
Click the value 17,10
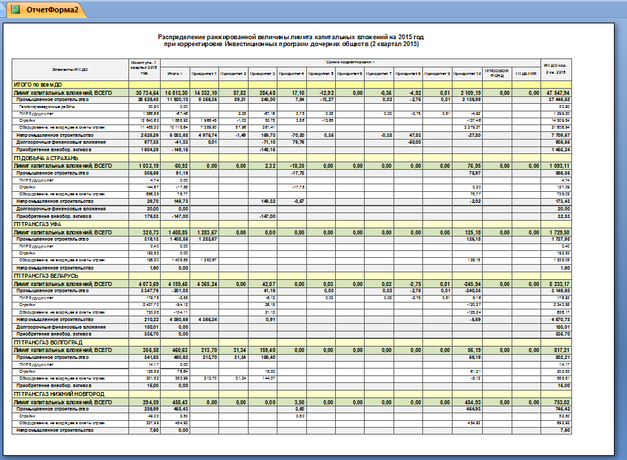click(298, 93)
